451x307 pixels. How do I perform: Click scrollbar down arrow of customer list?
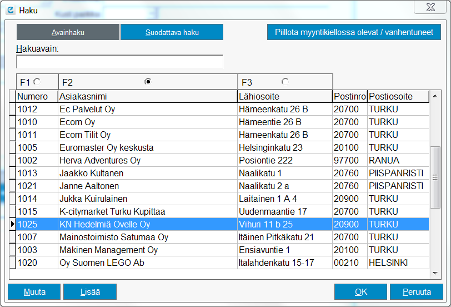click(435, 273)
